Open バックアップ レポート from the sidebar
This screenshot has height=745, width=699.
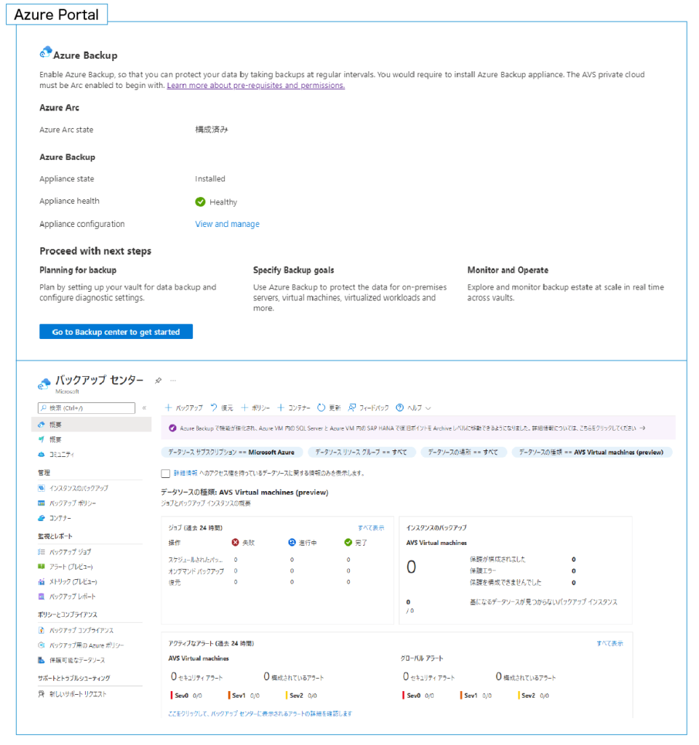(73, 595)
